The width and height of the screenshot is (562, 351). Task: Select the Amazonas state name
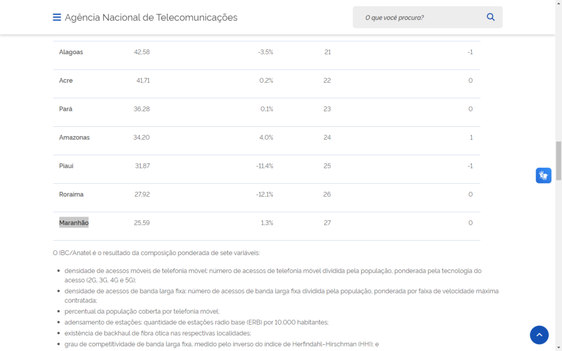point(75,138)
